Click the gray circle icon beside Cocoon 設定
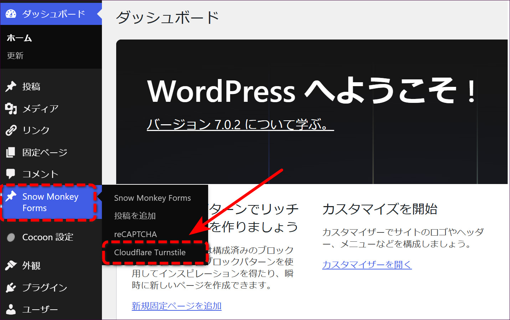 click(x=11, y=237)
